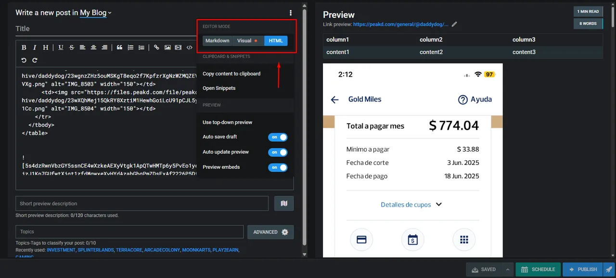
Task: Underline text using the toolbar icon
Action: click(x=61, y=48)
